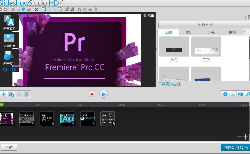
Task: Click the rotate counterclockwise toolbar icon
Action: (79, 9)
